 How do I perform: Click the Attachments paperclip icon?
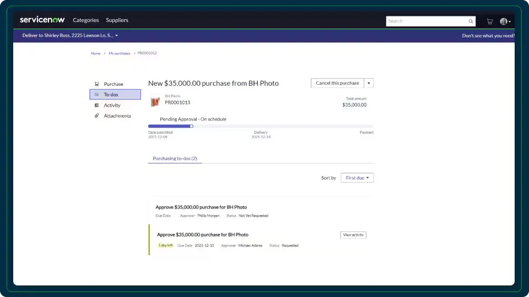click(x=97, y=116)
